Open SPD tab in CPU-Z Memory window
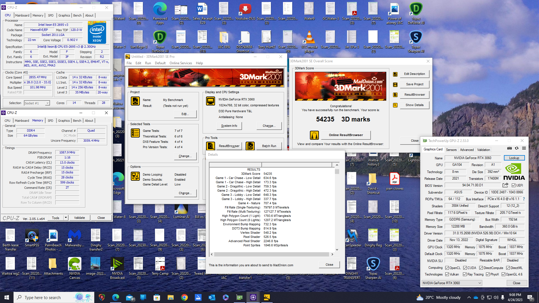Screen dimensions: 539x303 pyautogui.click(x=51, y=121)
